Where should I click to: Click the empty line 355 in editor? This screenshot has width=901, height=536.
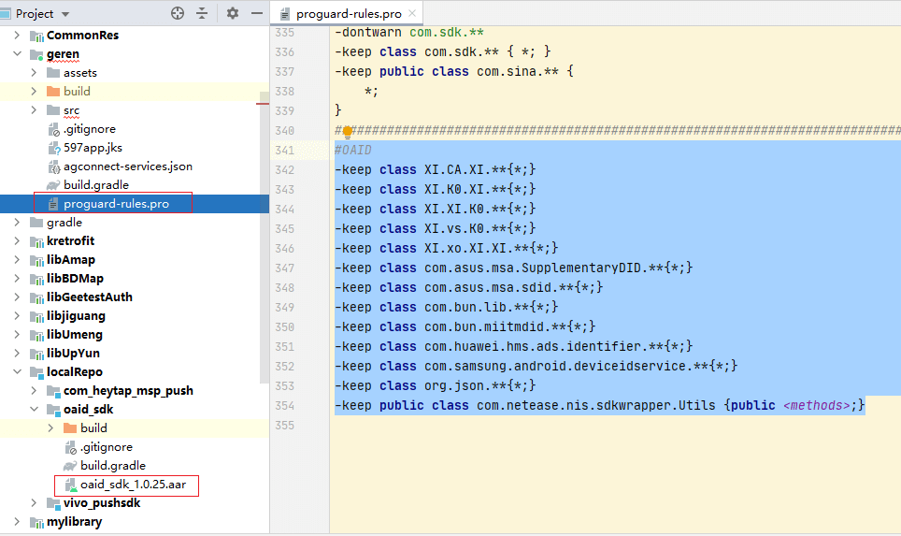coord(615,425)
